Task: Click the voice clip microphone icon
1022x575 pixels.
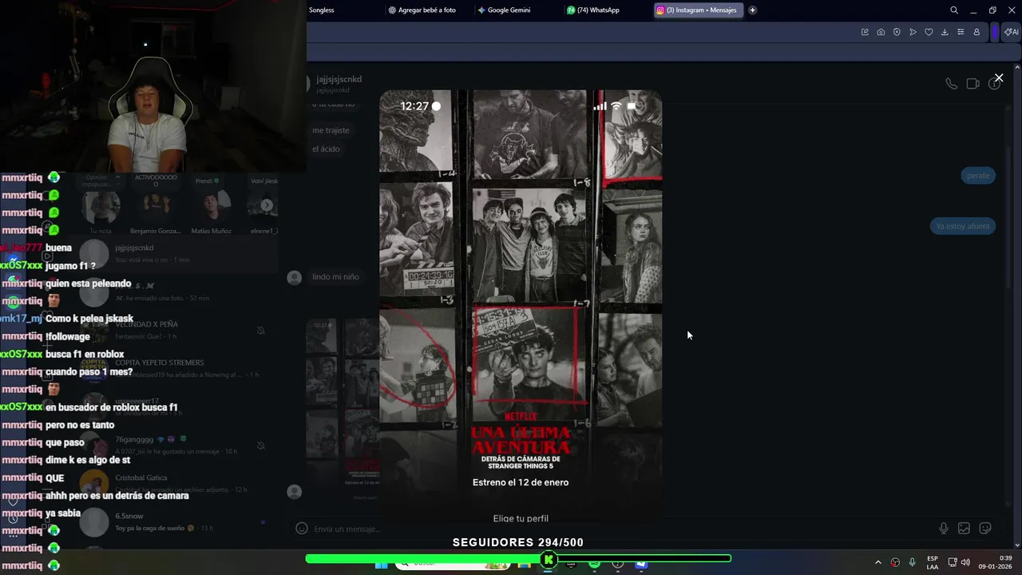Action: (944, 528)
